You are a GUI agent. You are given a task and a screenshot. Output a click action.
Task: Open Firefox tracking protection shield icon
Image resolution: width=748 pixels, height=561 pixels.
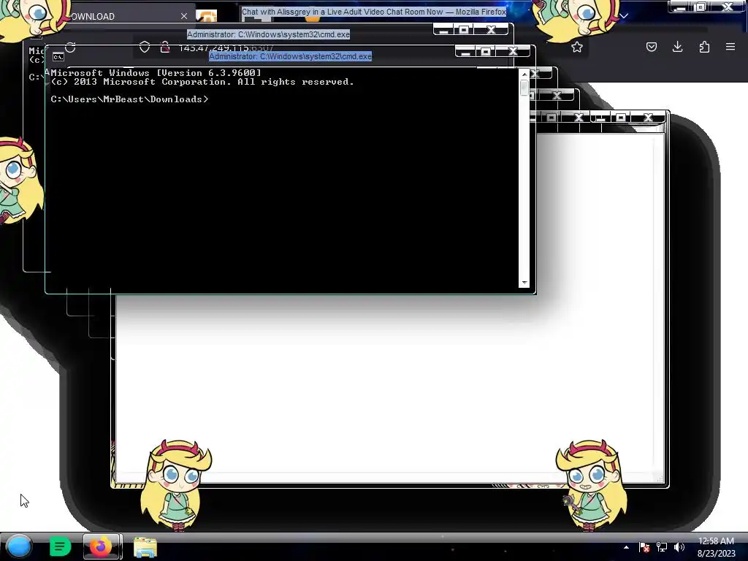click(145, 47)
